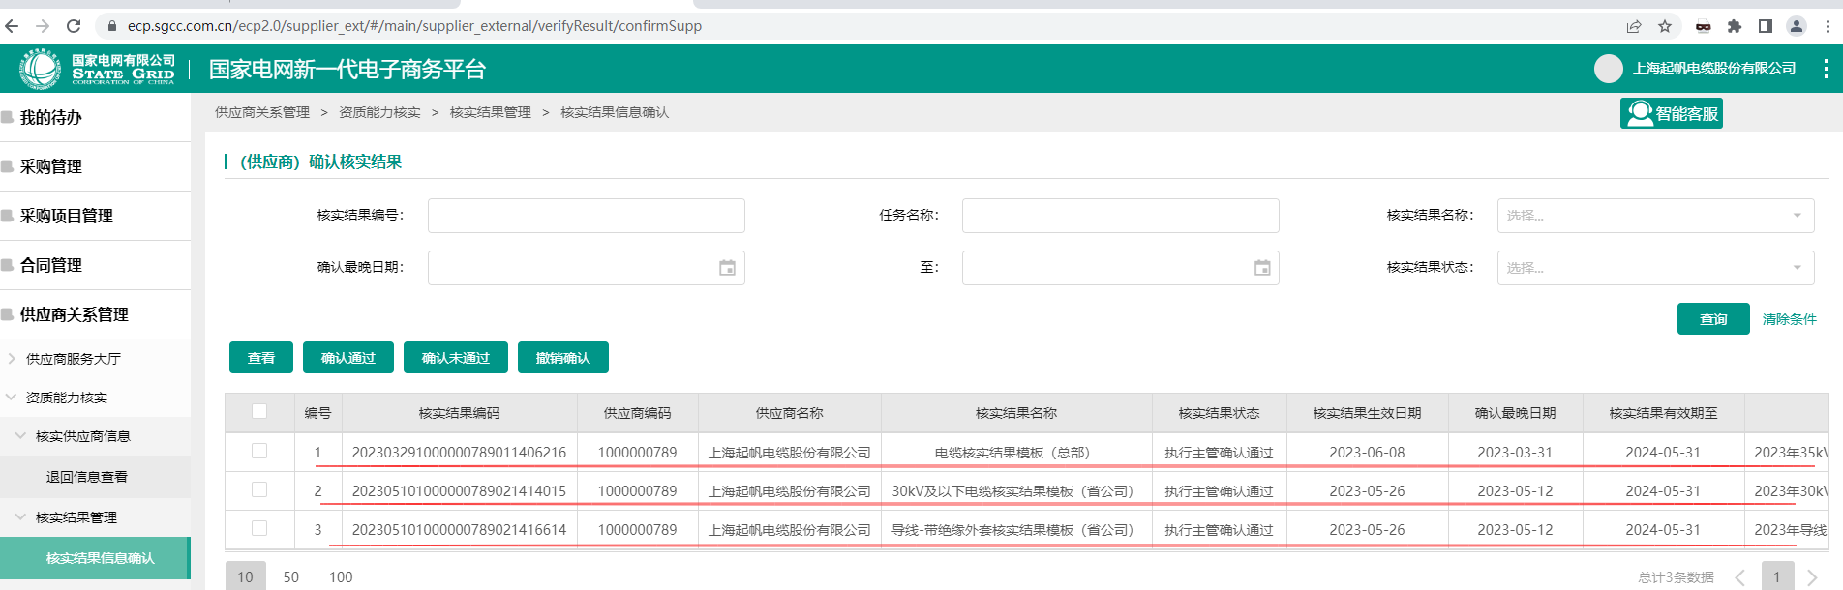Open 采购管理 in the left sidebar
The height and width of the screenshot is (590, 1843).
[51, 166]
